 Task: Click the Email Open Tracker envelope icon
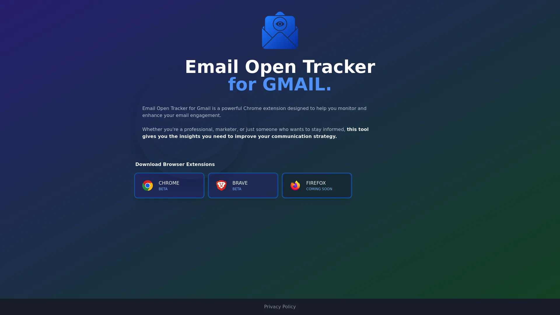(x=280, y=30)
